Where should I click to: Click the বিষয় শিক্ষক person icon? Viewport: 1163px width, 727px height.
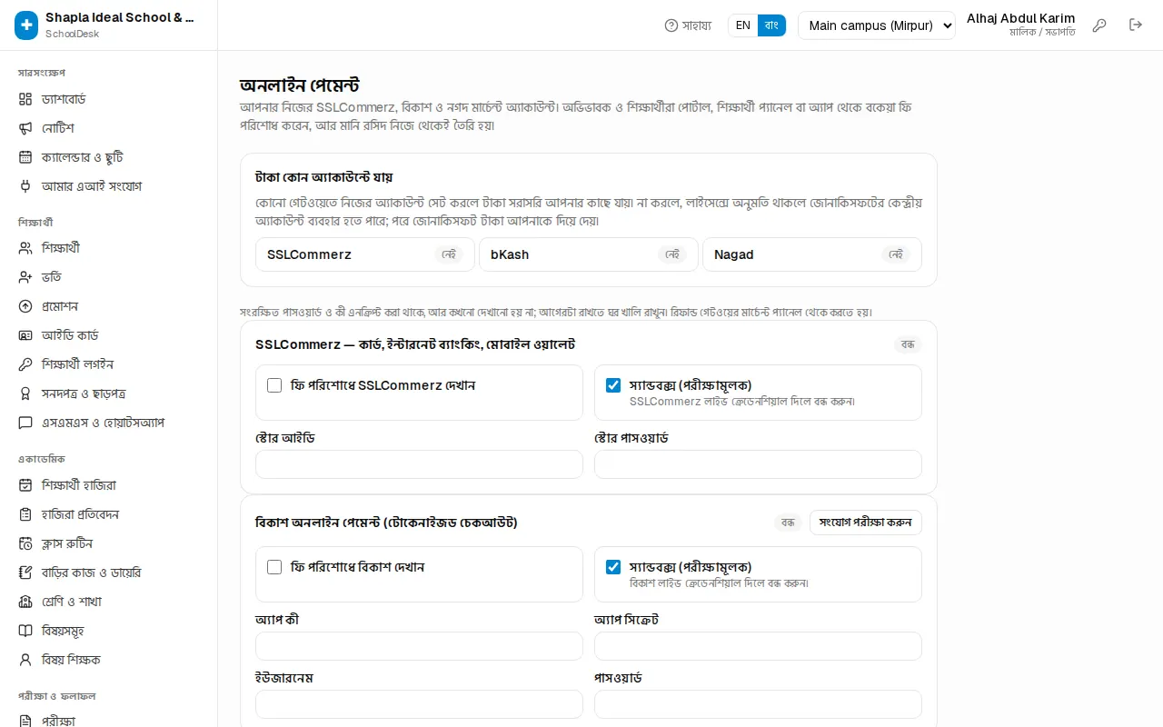pos(25,660)
